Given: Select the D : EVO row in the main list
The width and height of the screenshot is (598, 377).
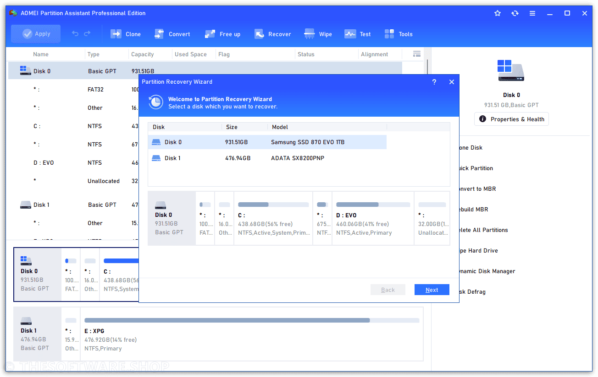Looking at the screenshot, I should click(x=73, y=162).
